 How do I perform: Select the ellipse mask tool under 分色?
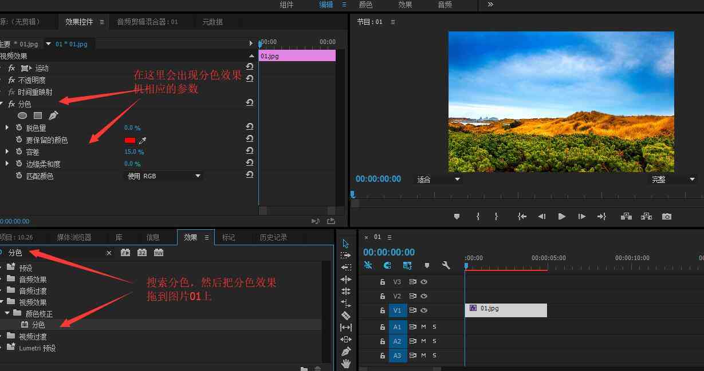coord(22,115)
